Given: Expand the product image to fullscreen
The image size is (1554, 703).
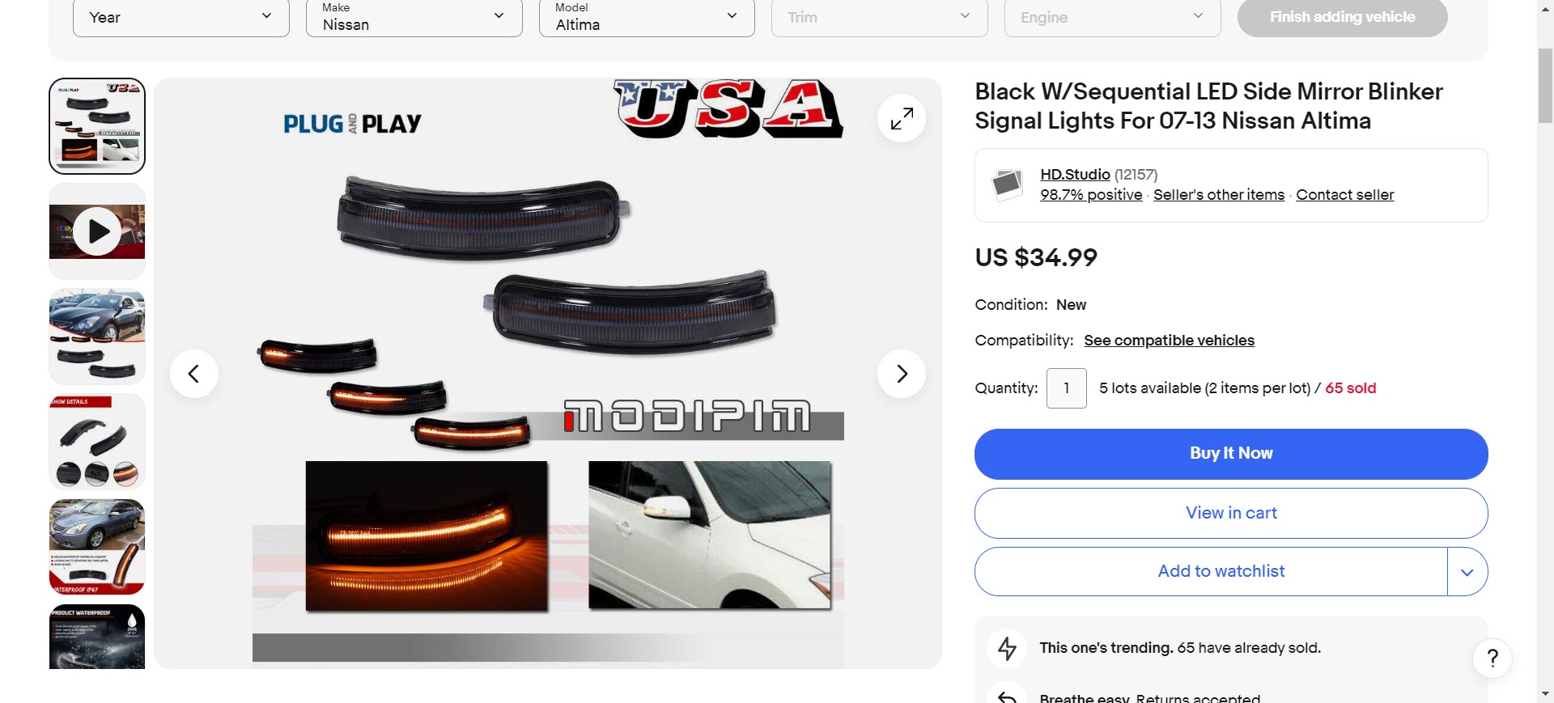Looking at the screenshot, I should (902, 118).
